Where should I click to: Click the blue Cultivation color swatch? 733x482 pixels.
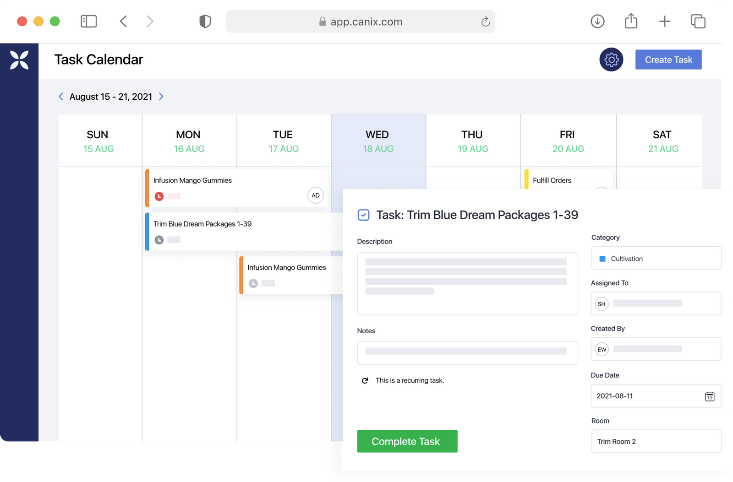[603, 258]
